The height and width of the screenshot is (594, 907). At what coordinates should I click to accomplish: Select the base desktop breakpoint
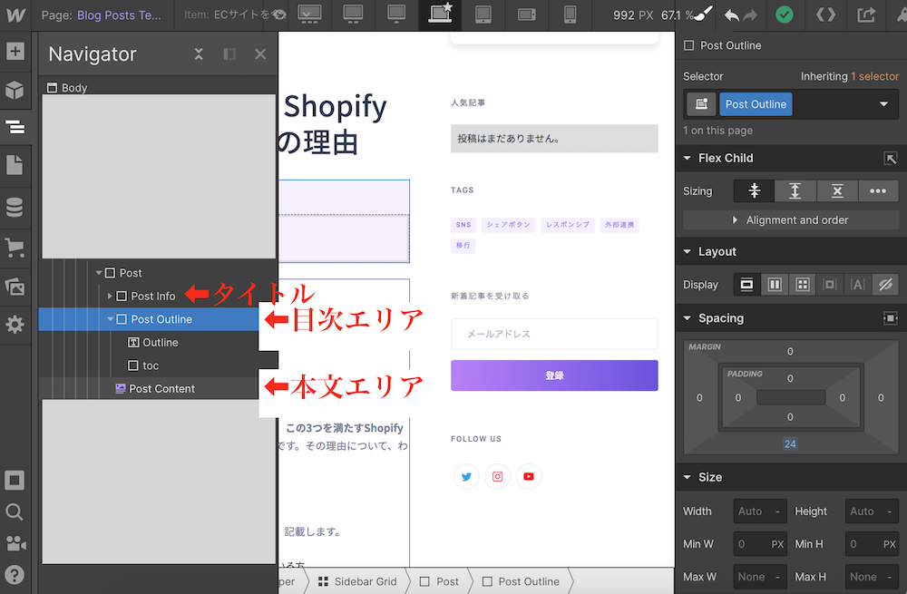pos(440,15)
